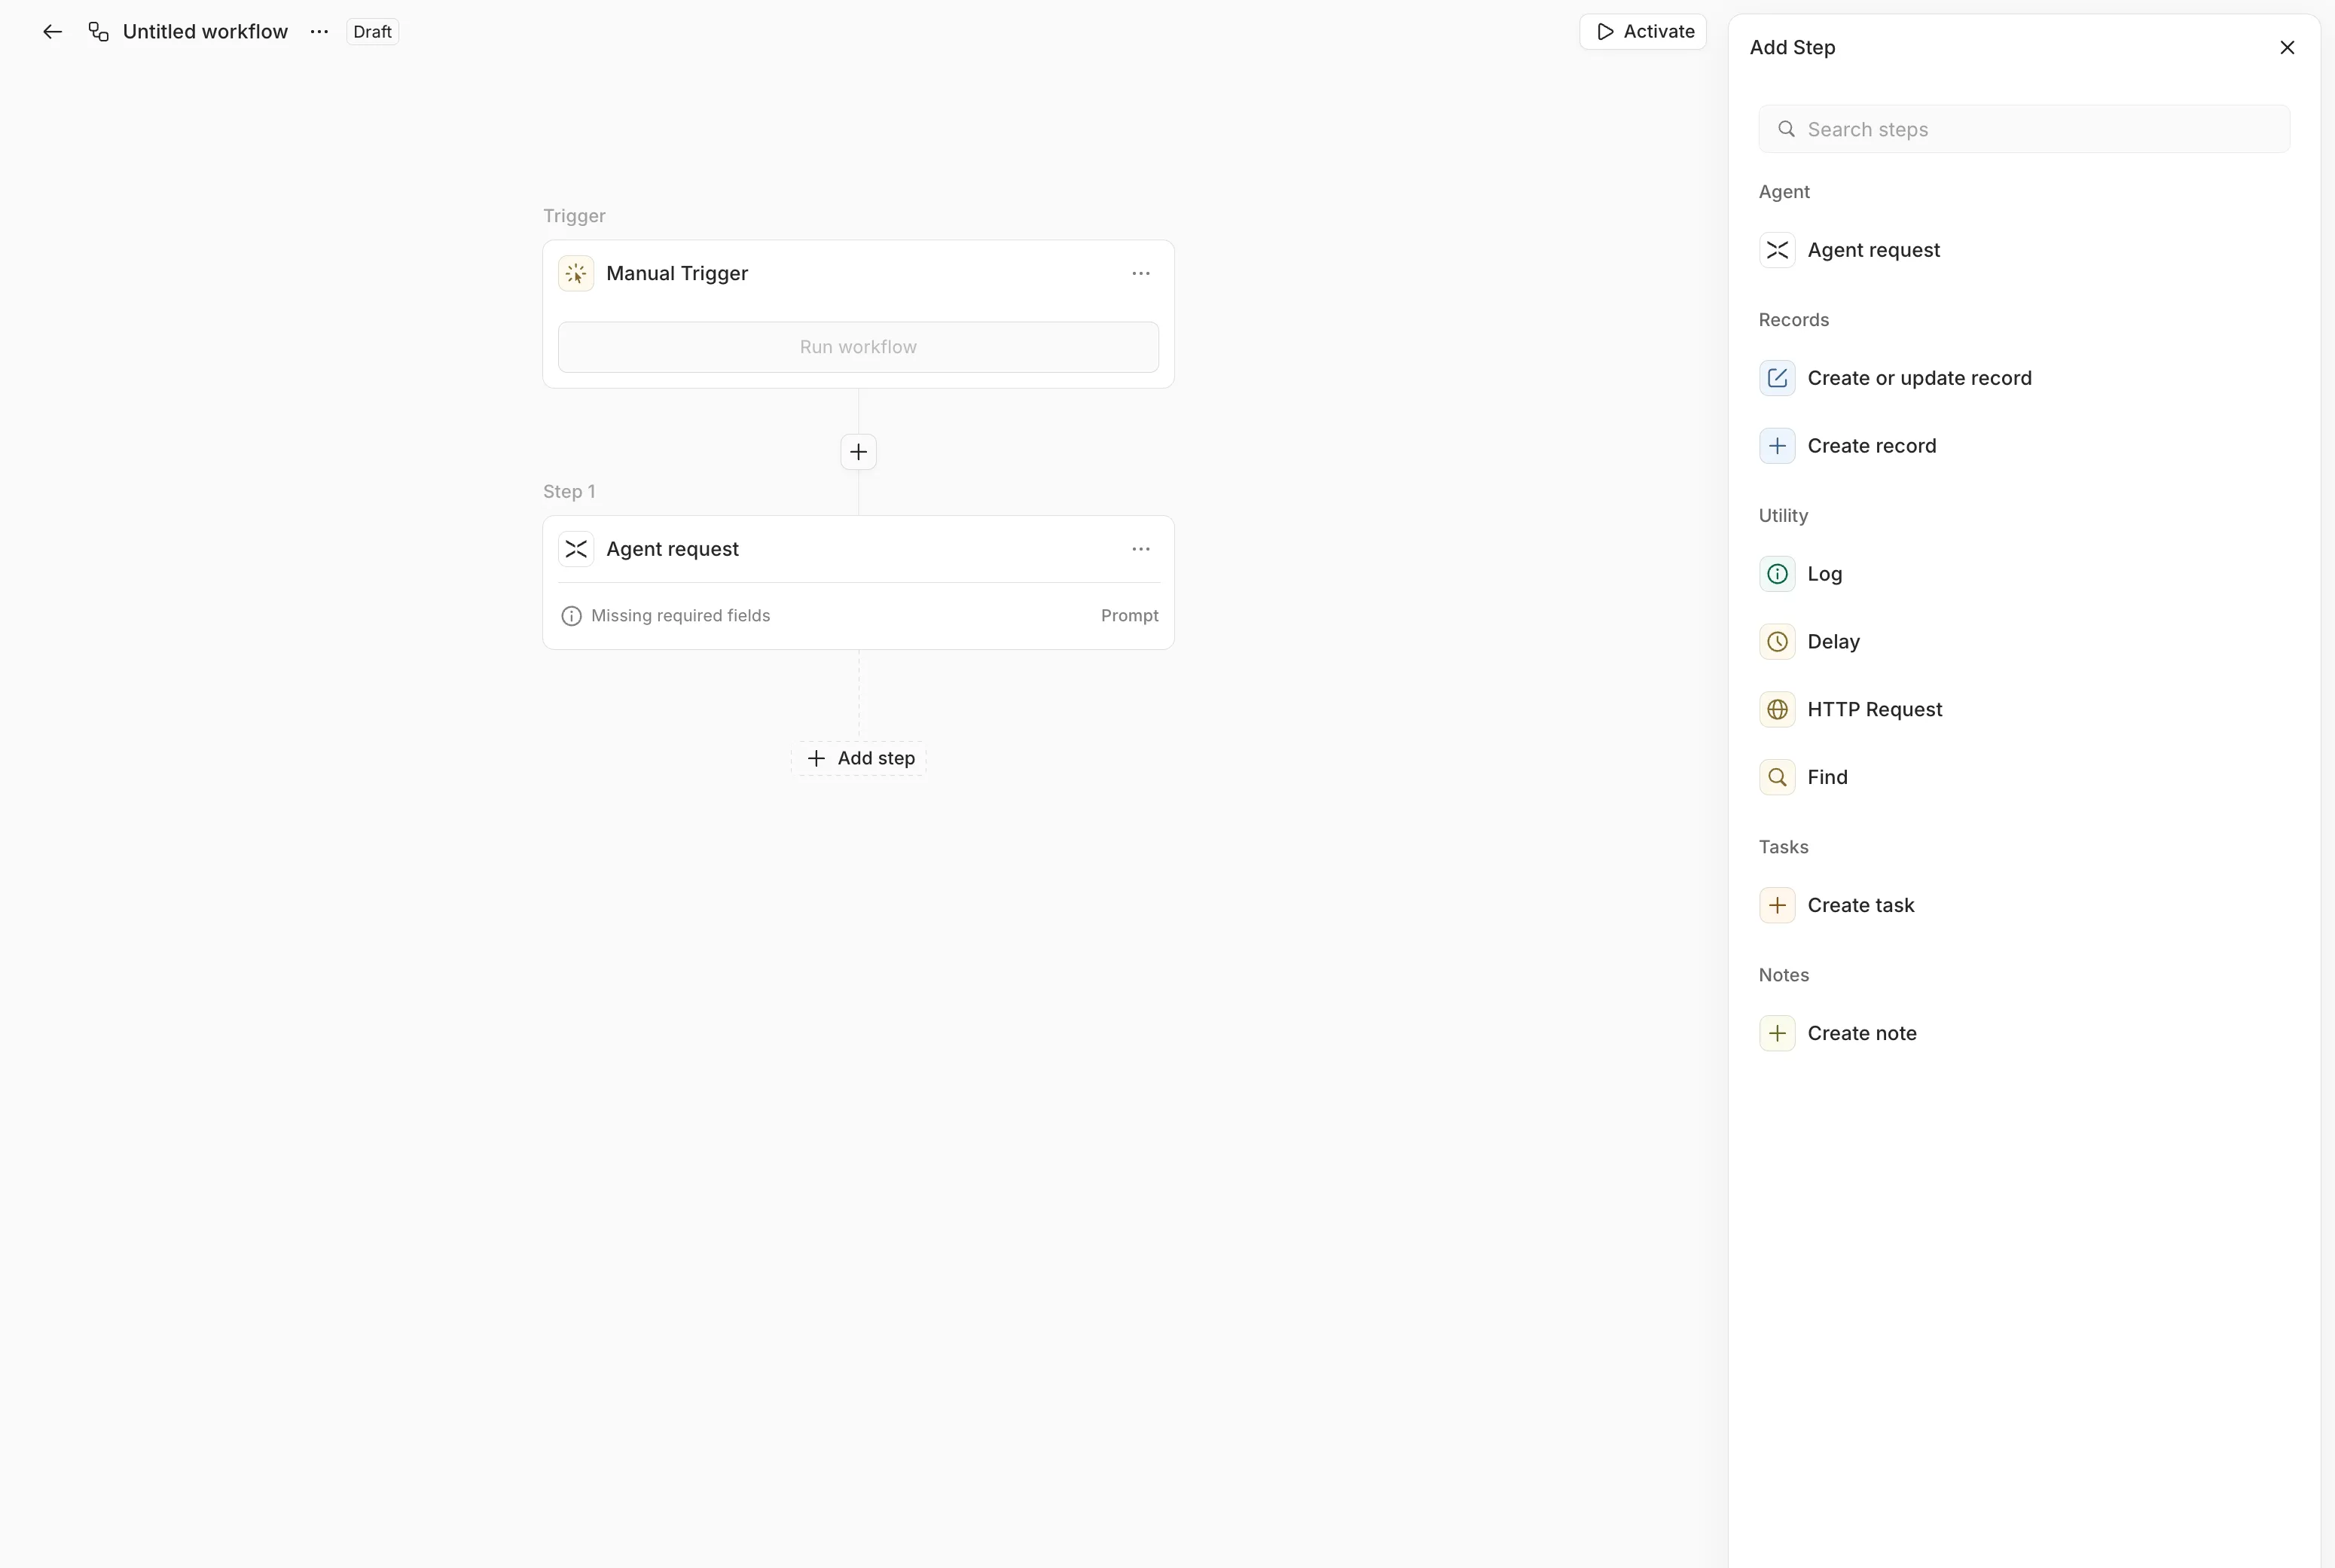Click Add step at the bottom
The height and width of the screenshot is (1568, 2335).
(x=859, y=758)
